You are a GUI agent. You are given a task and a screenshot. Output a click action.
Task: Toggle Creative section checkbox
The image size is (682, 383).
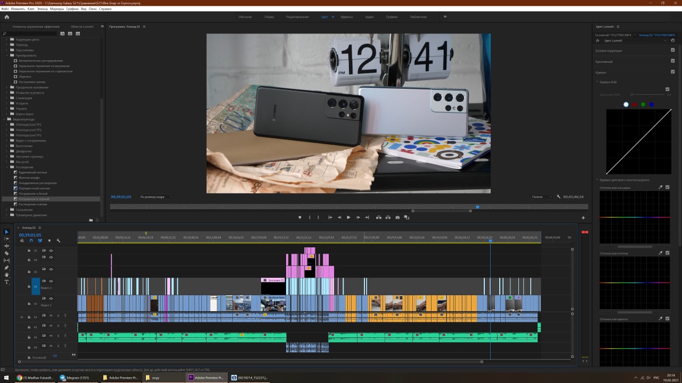tap(672, 61)
